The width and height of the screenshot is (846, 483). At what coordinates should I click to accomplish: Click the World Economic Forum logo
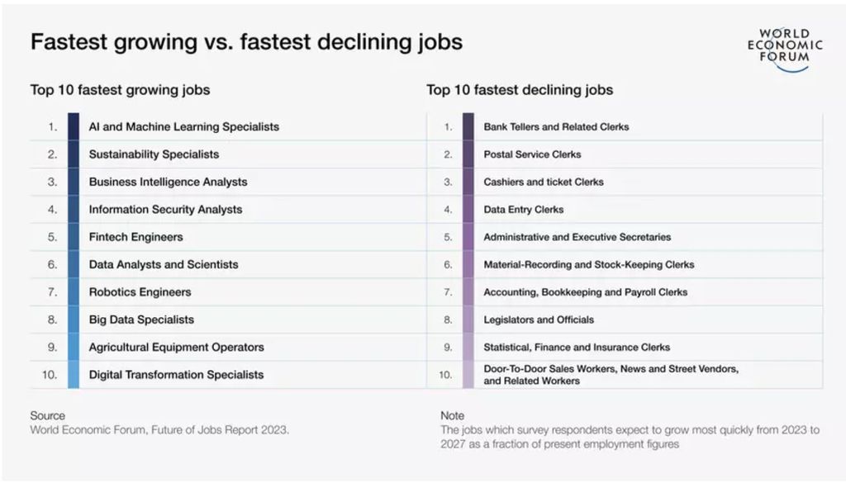784,50
